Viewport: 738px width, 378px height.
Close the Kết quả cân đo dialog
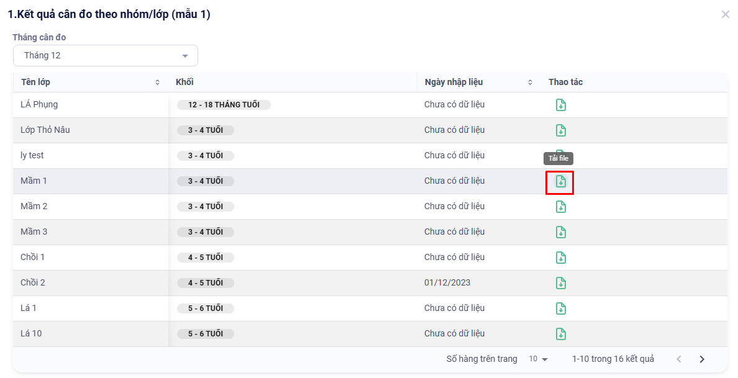pos(725,14)
